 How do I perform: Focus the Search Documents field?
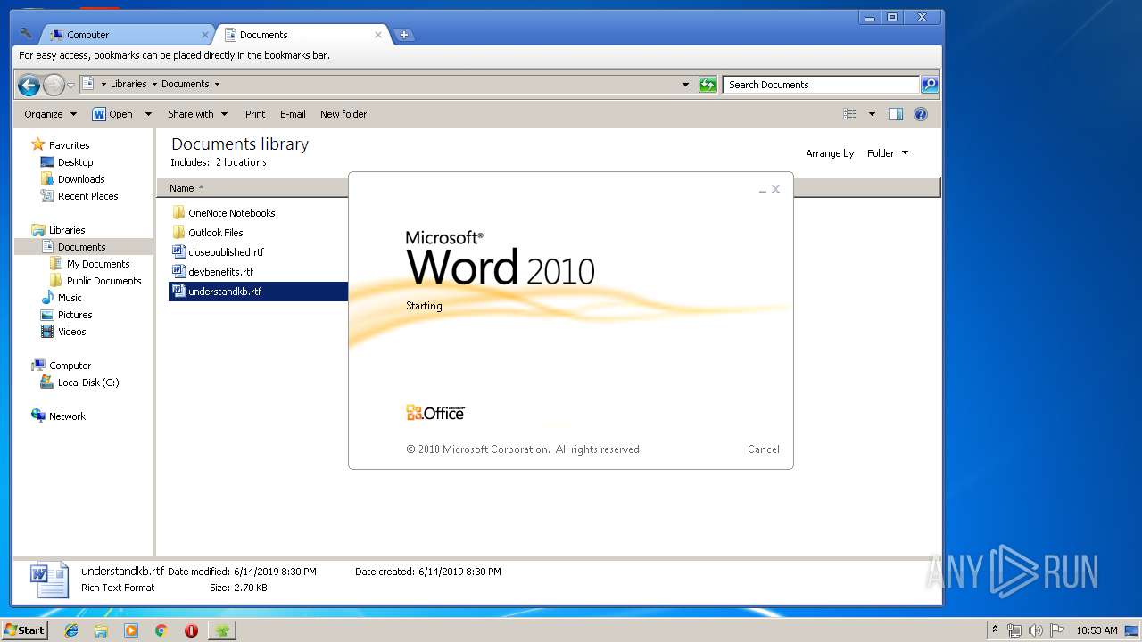[x=821, y=85]
